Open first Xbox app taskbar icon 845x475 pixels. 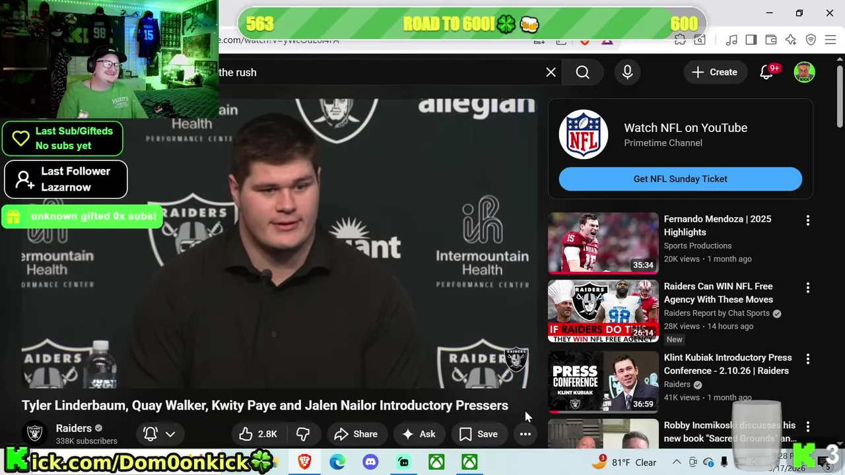436,462
